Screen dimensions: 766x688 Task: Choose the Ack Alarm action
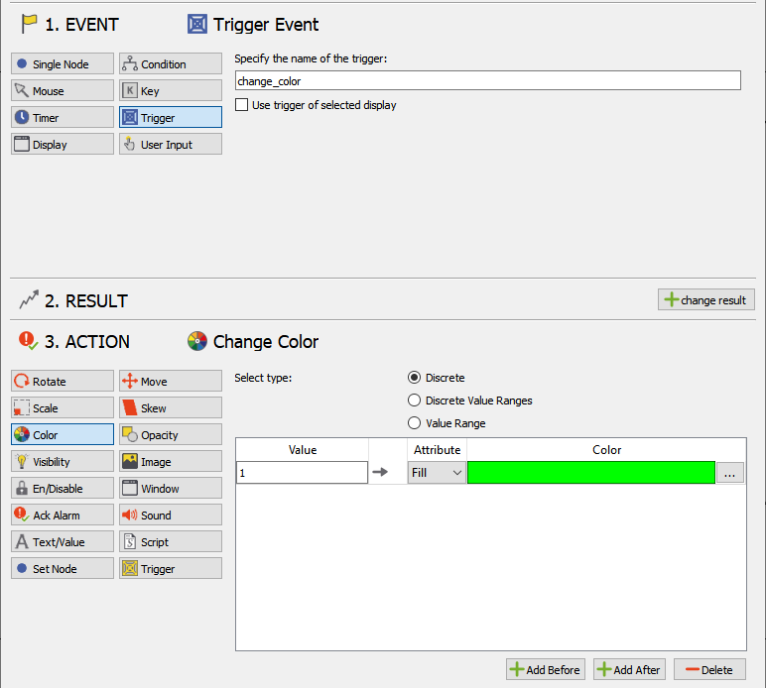point(63,516)
